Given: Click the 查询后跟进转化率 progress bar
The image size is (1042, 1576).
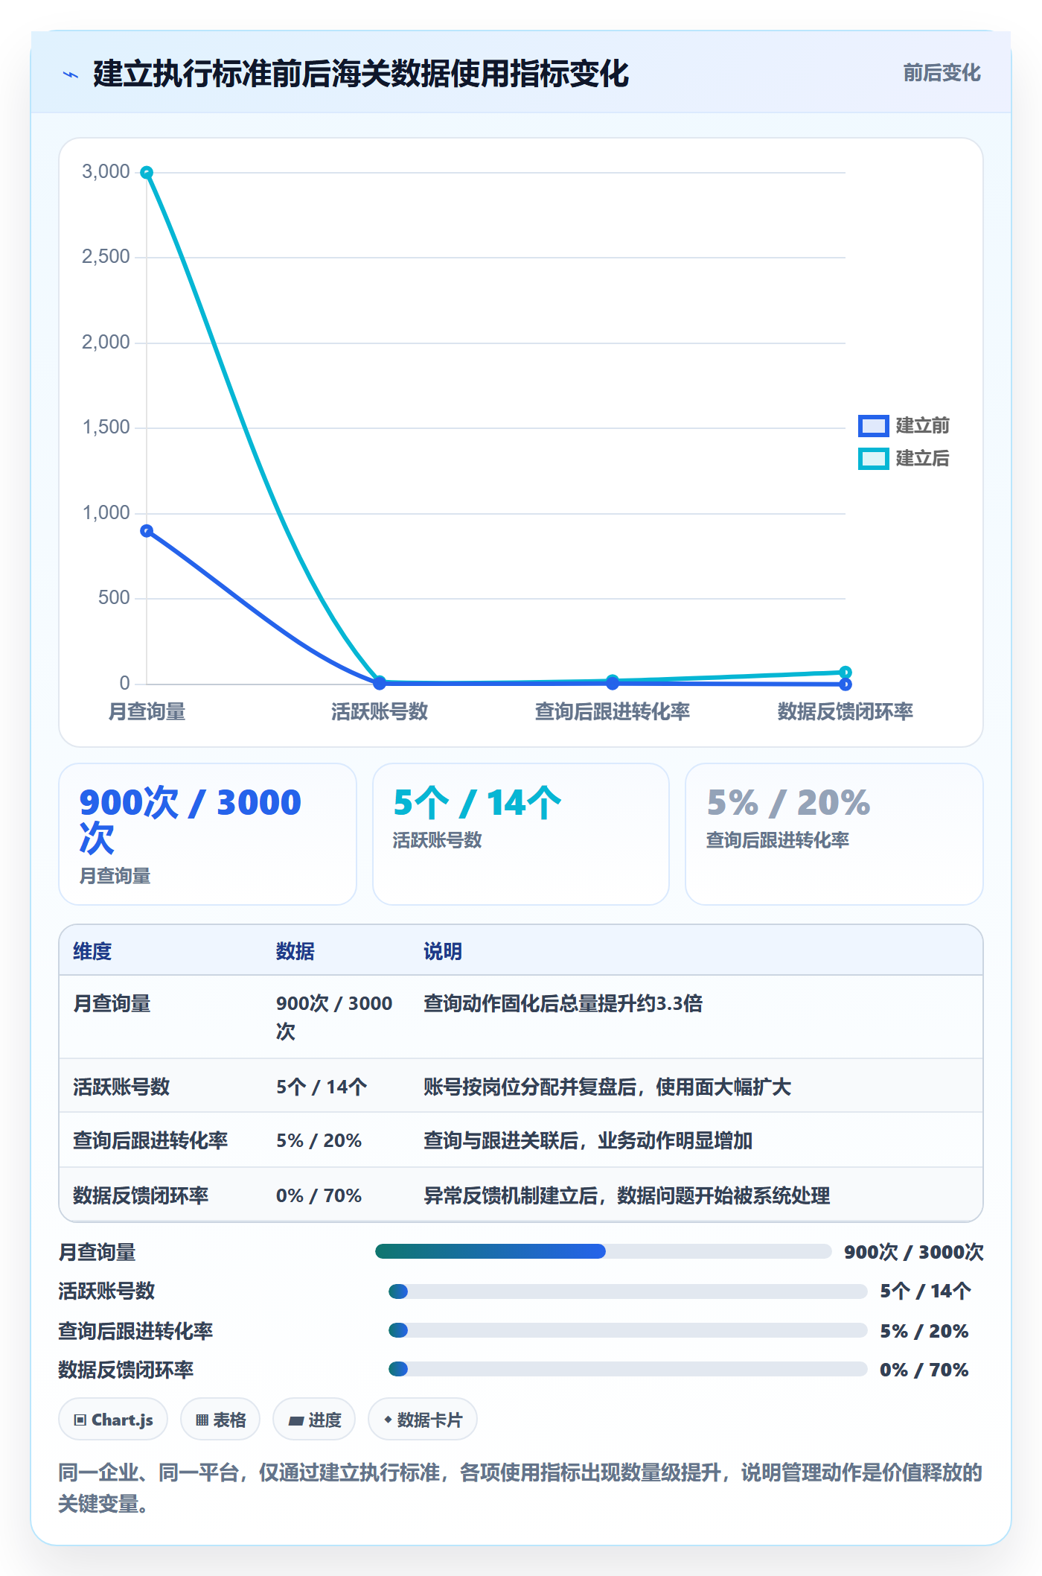Looking at the screenshot, I should pyautogui.click(x=627, y=1330).
